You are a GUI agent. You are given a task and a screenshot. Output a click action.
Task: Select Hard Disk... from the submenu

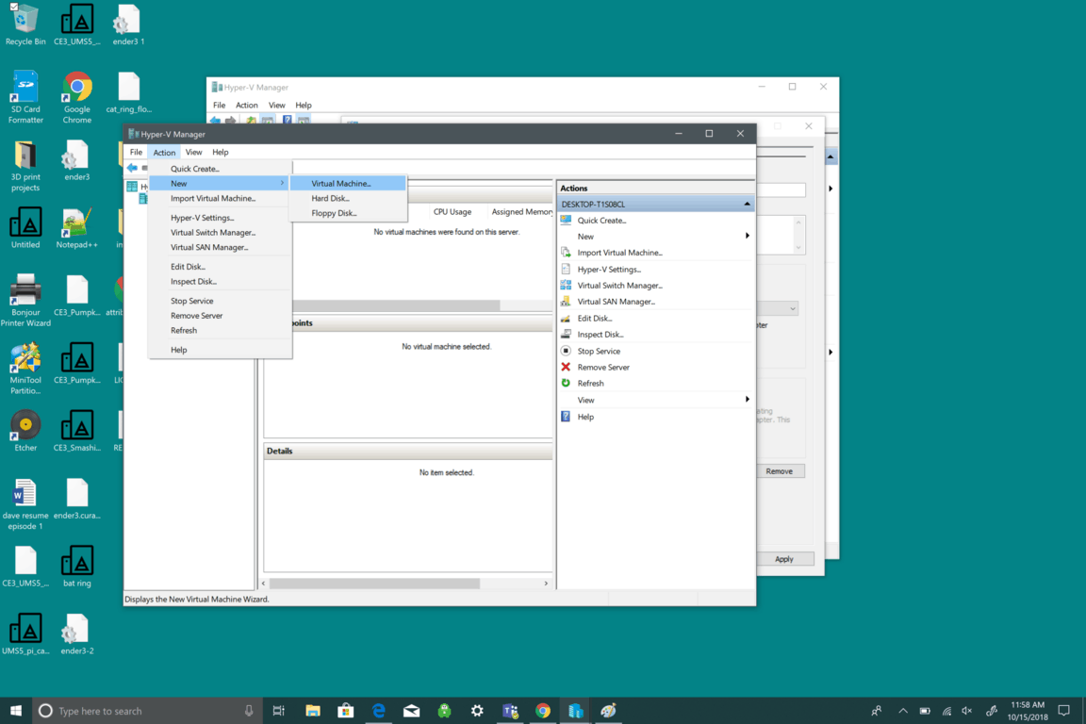tap(330, 199)
